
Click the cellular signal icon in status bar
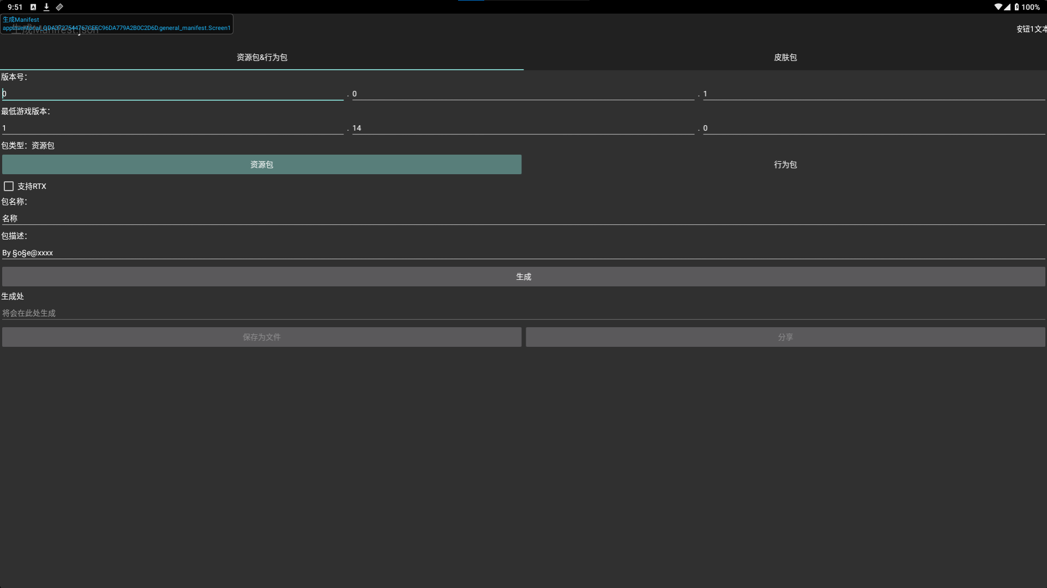click(1007, 7)
